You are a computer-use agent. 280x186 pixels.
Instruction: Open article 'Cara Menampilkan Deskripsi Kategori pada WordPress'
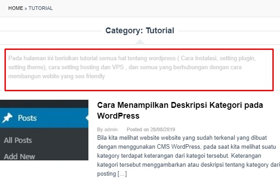click(x=180, y=111)
